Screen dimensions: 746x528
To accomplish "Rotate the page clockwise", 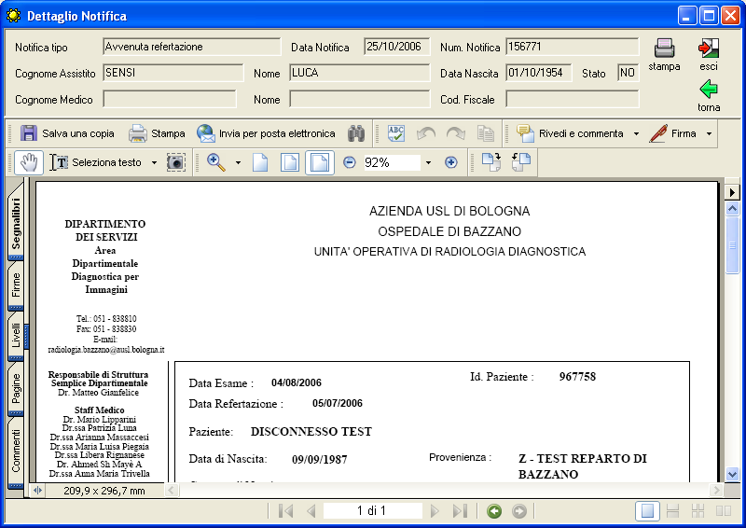I will click(491, 162).
